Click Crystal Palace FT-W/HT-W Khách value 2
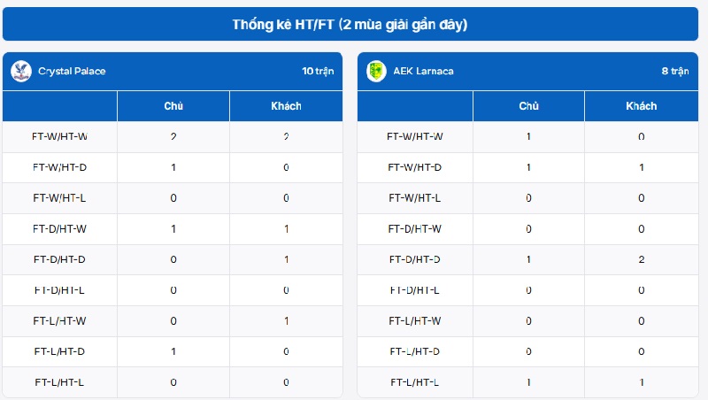 pyautogui.click(x=286, y=136)
